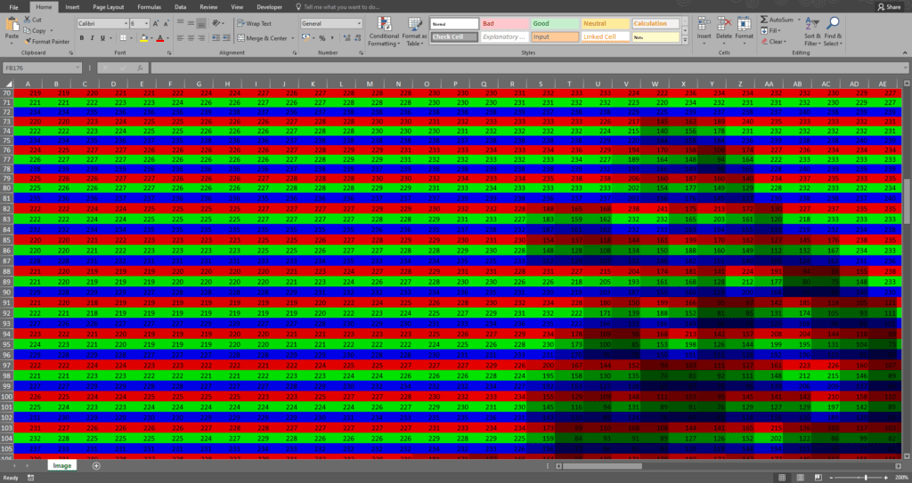The height and width of the screenshot is (483, 912).
Task: Click the Cut scissors icon
Action: (28, 20)
